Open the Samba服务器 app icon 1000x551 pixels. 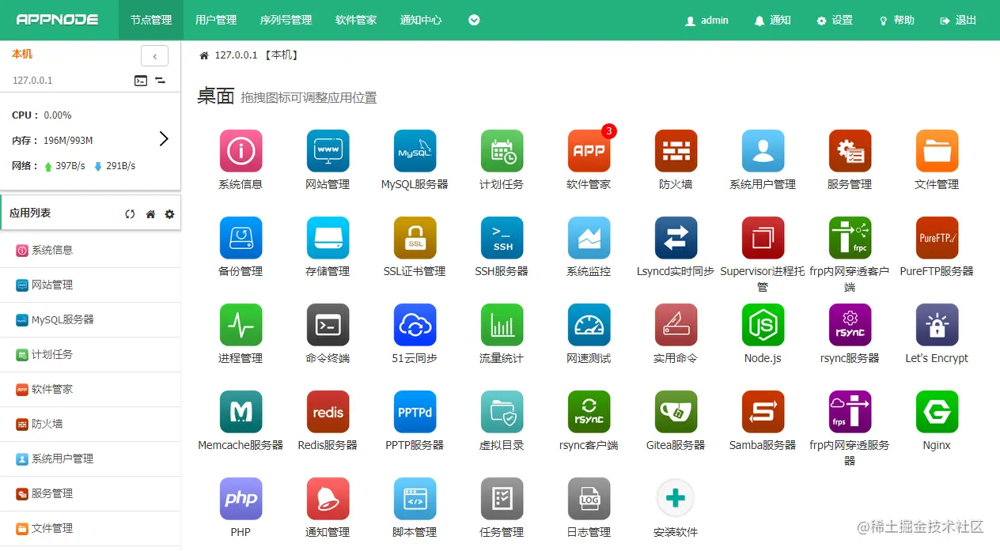pos(763,412)
